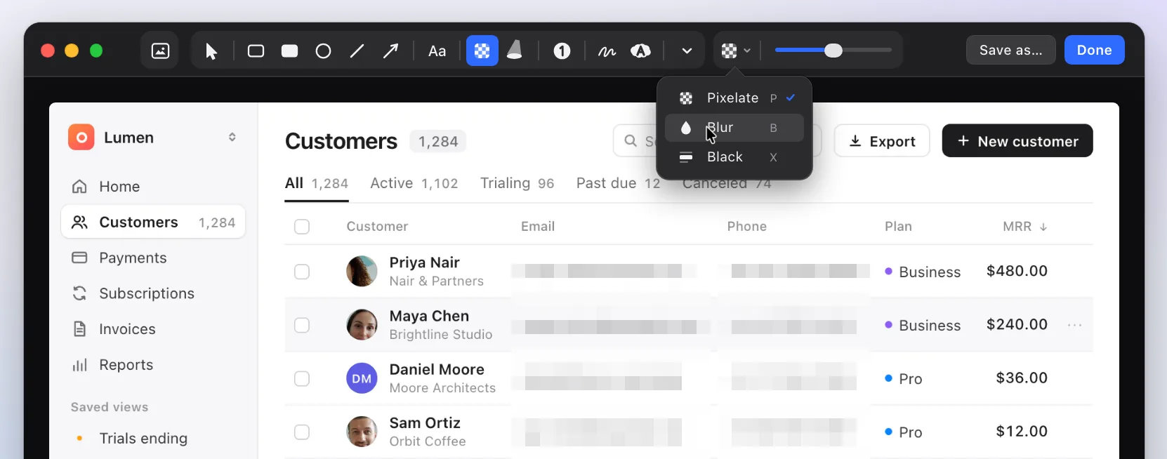Open Customers in the sidebar
The image size is (1167, 459).
[x=153, y=222]
